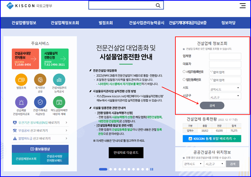The image size is (251, 177).
Task: Click arrow on 건설공사대장 전자통보 card
Action: pyautogui.click(x=33, y=59)
